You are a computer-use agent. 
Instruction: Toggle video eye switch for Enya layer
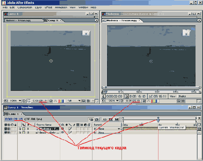pyautogui.click(x=6, y=133)
